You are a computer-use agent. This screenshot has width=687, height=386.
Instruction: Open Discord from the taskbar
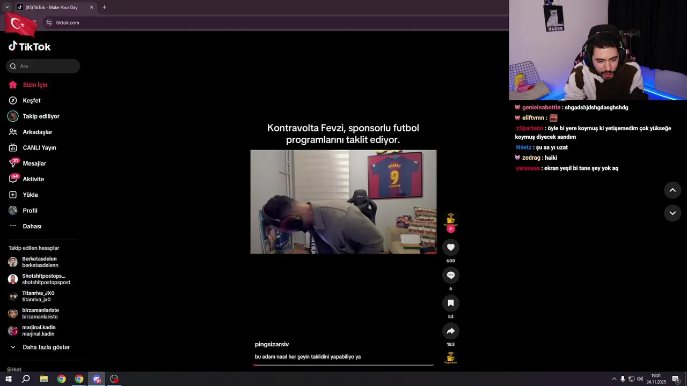[97, 379]
